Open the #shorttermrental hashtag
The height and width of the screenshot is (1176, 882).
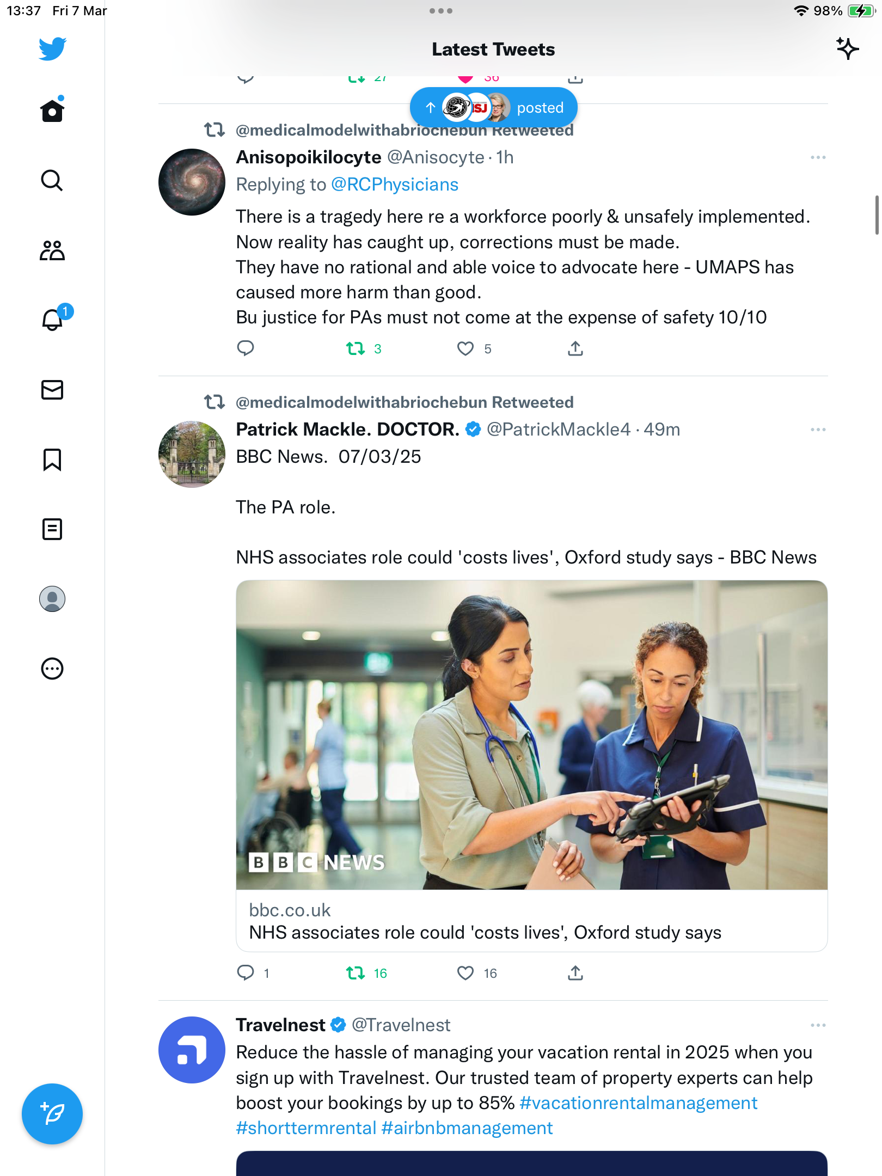(306, 1128)
